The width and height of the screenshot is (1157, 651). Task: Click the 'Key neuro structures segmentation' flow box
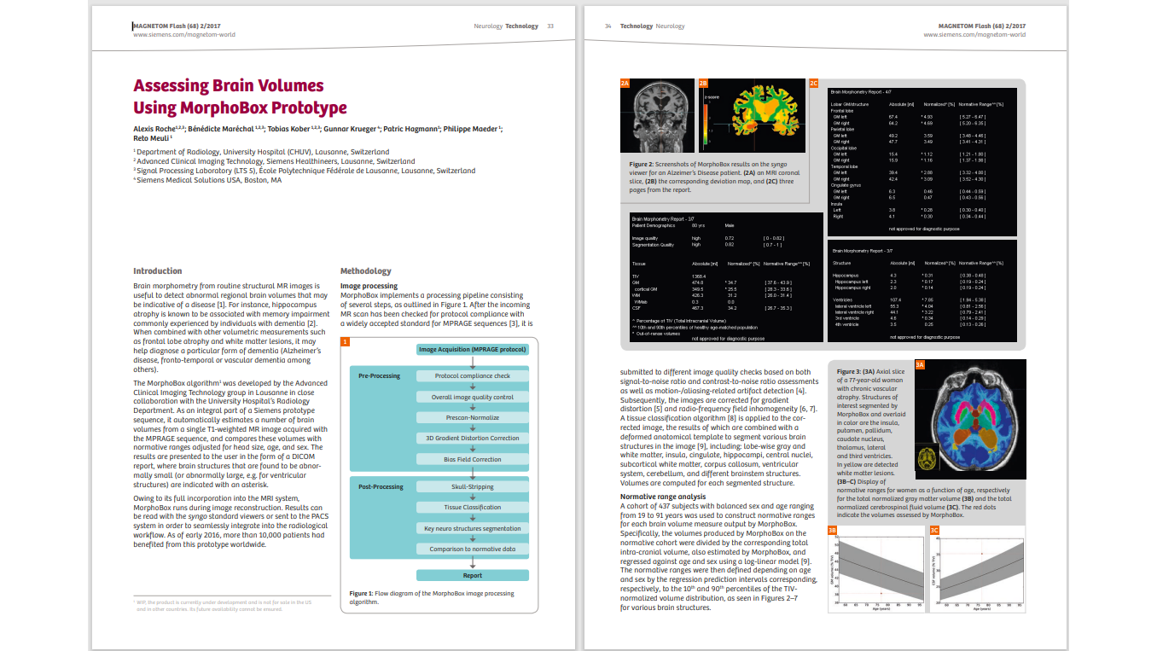pos(473,528)
